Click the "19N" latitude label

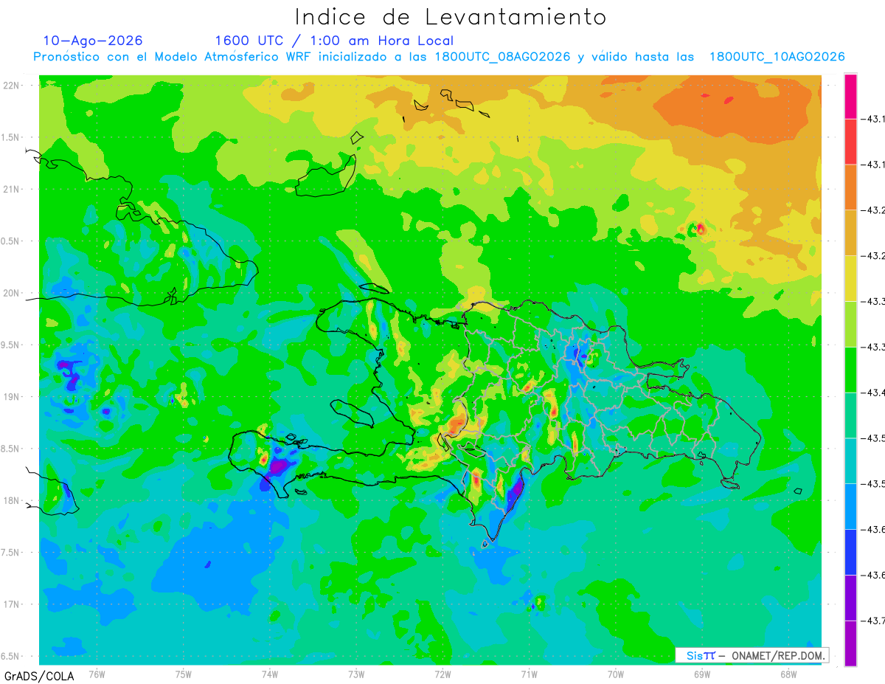pos(11,396)
